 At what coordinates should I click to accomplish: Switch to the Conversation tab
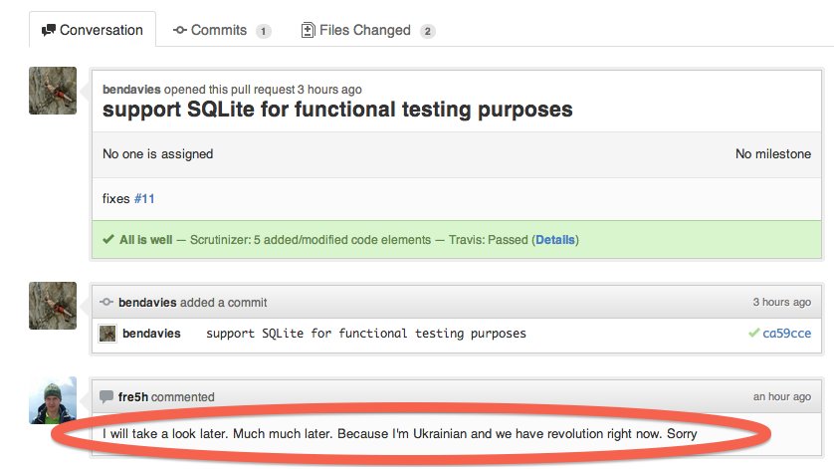[93, 30]
